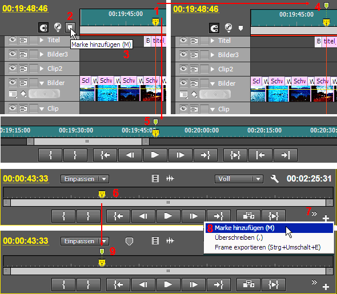Click audio waveform icon in lower monitor panel
This screenshot has height=294, width=337.
pyautogui.click(x=170, y=240)
